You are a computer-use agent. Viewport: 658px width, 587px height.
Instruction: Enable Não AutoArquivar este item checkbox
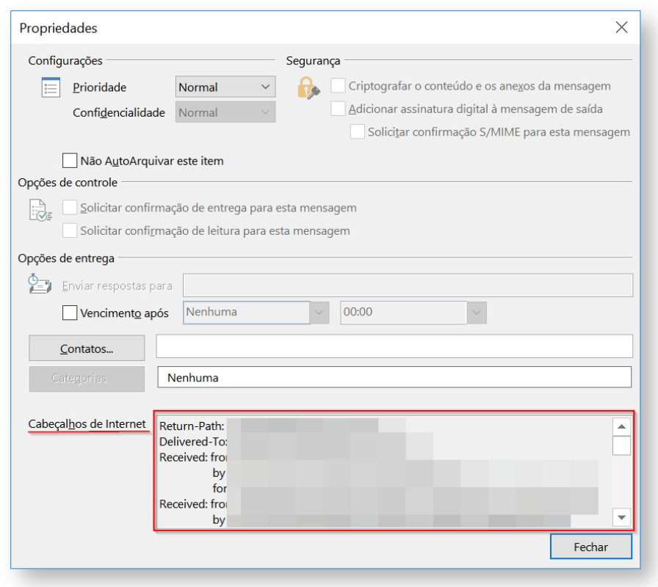(x=70, y=160)
